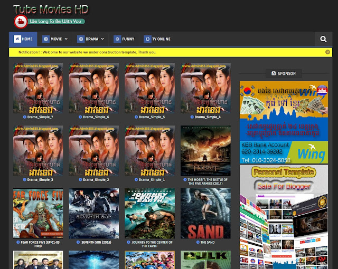Click the Drama_Simple_5 title link
The width and height of the screenshot is (338, 269).
[152, 117]
